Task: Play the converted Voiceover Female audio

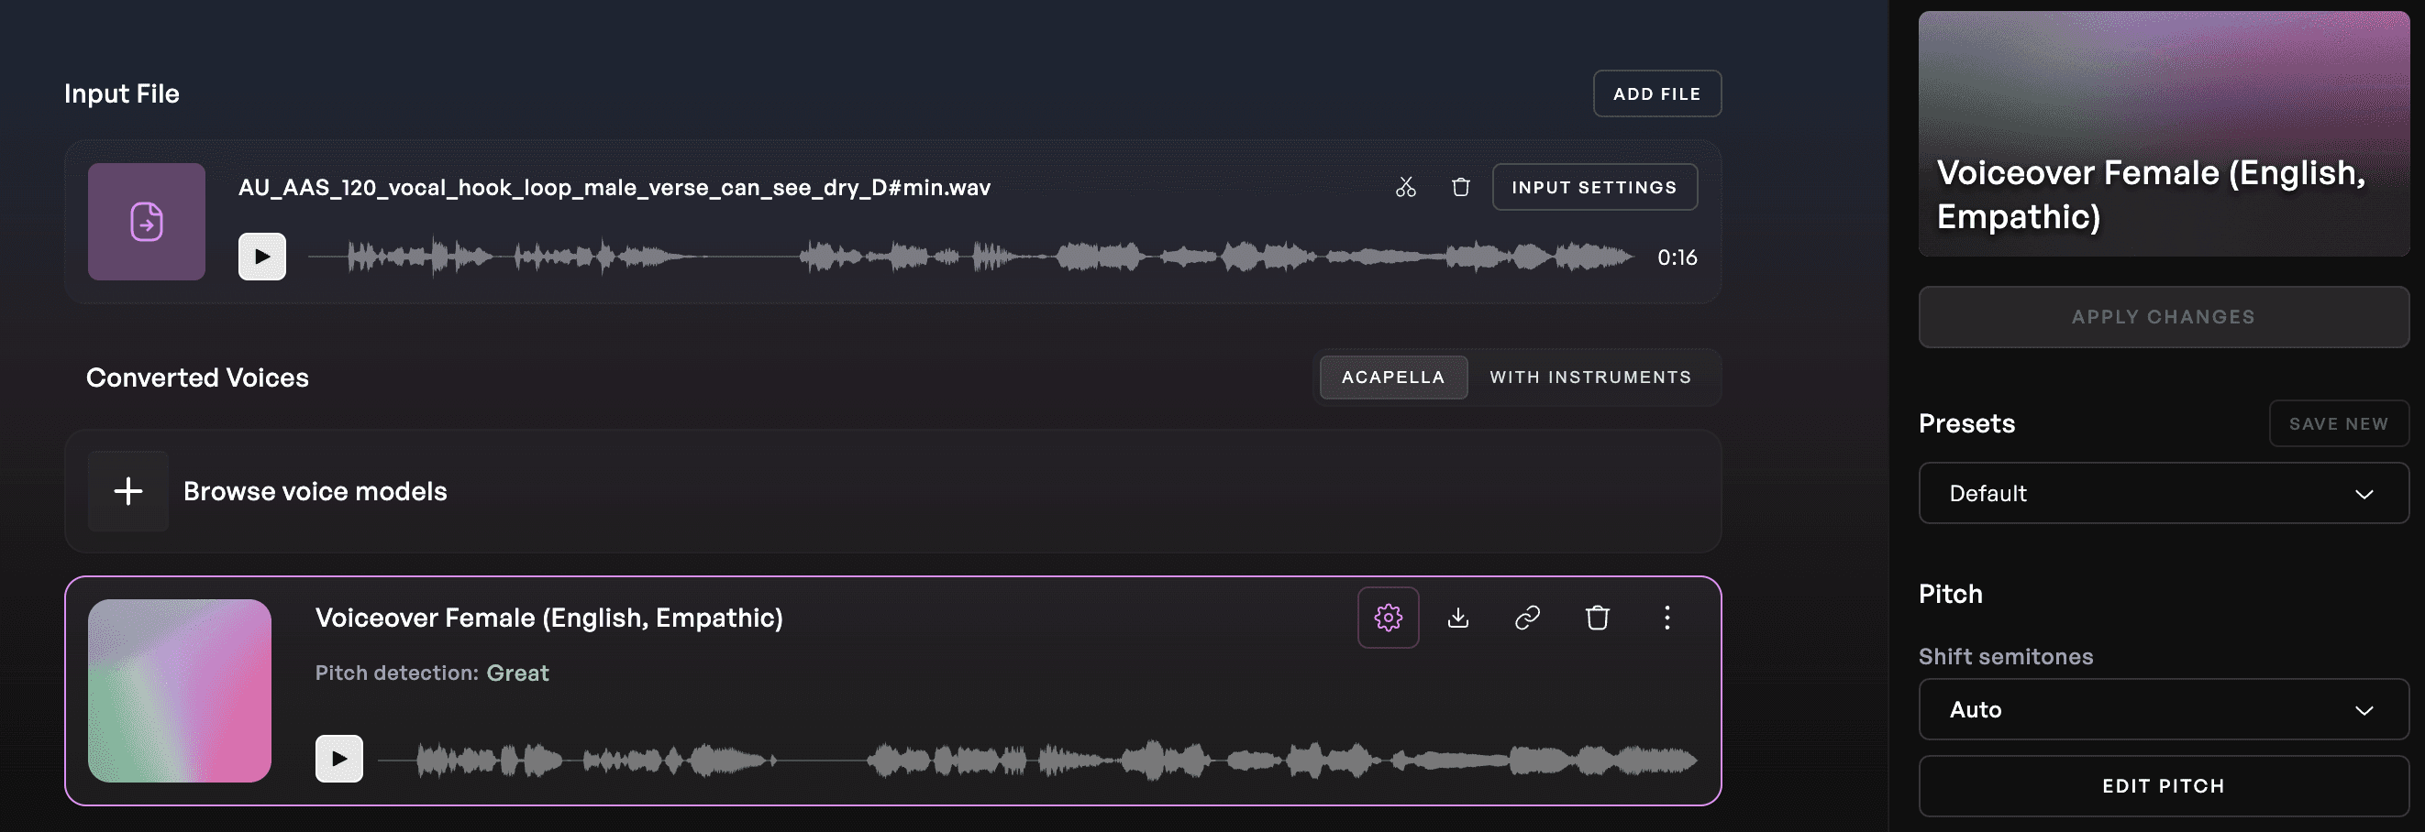Action: tap(339, 759)
